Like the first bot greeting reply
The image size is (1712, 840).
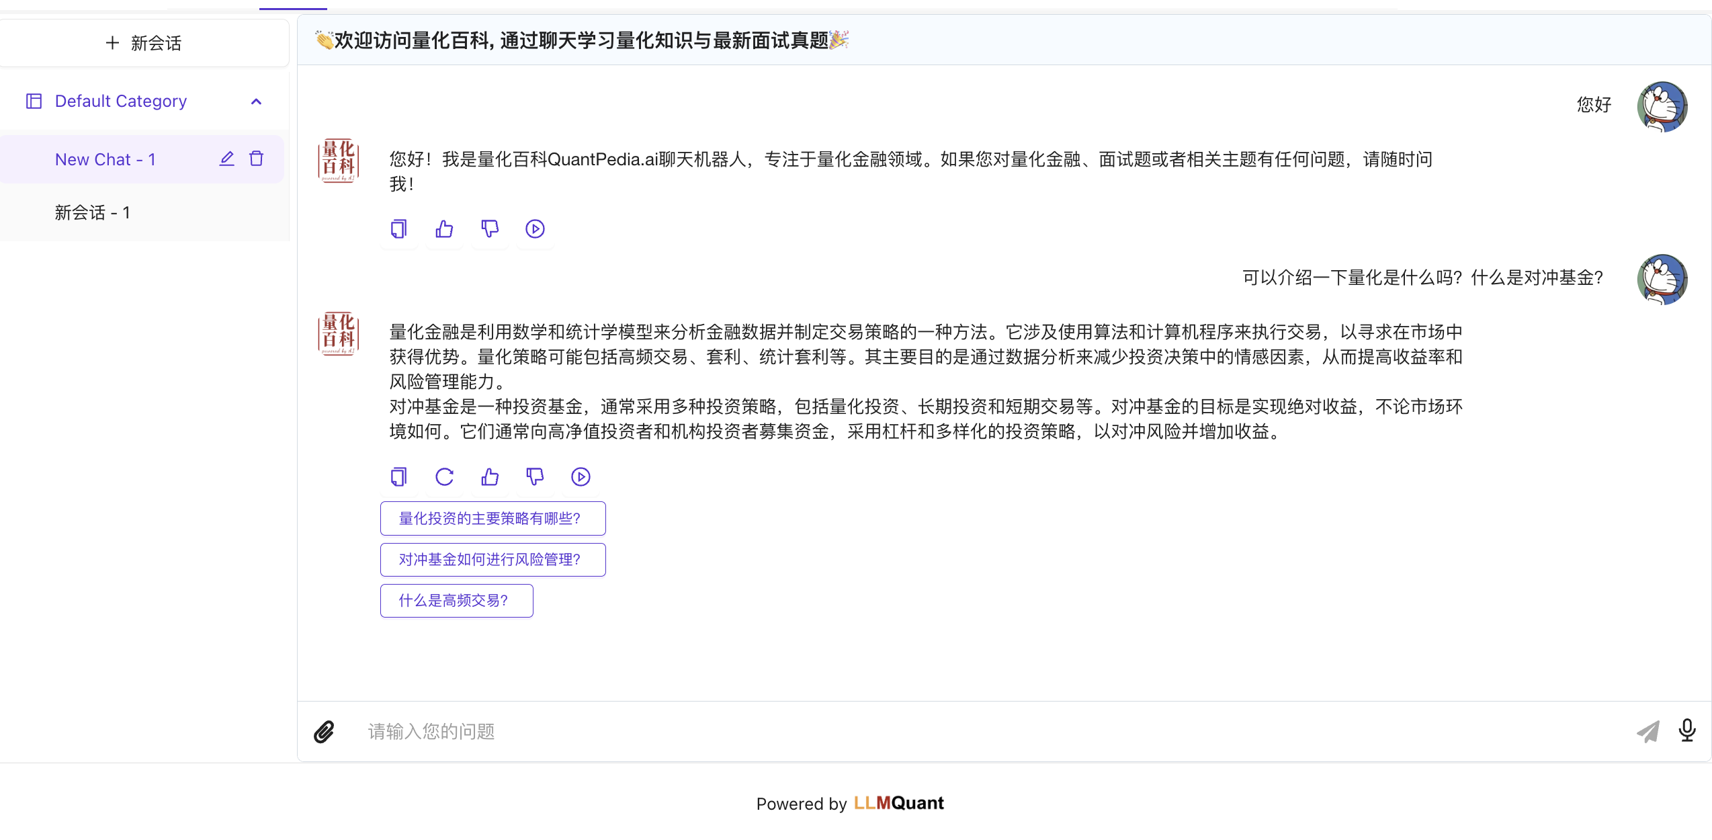(444, 229)
